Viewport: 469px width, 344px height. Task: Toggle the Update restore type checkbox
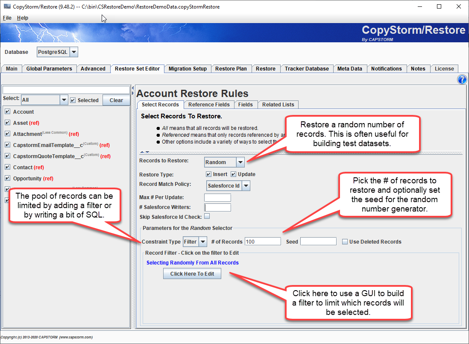(233, 174)
